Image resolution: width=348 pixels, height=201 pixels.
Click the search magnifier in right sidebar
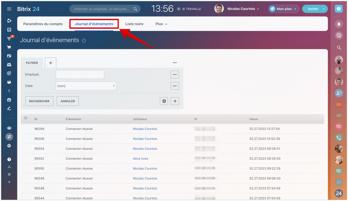point(339,48)
